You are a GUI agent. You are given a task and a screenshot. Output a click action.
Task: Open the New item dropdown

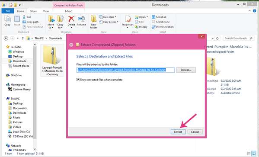tap(108, 17)
